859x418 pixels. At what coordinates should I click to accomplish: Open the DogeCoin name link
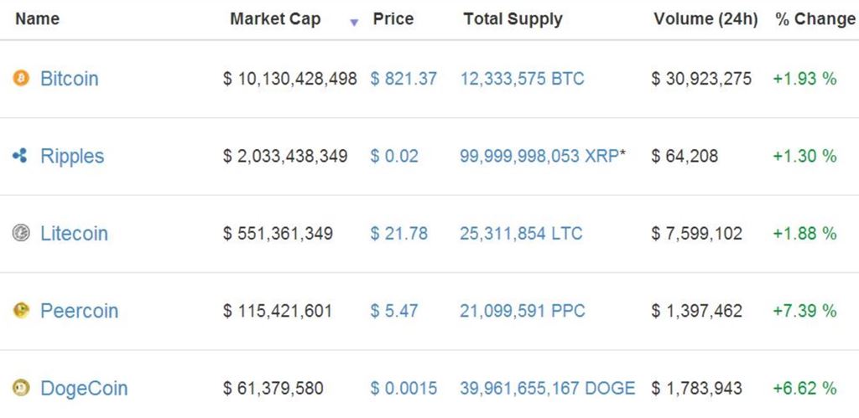pyautogui.click(x=84, y=389)
